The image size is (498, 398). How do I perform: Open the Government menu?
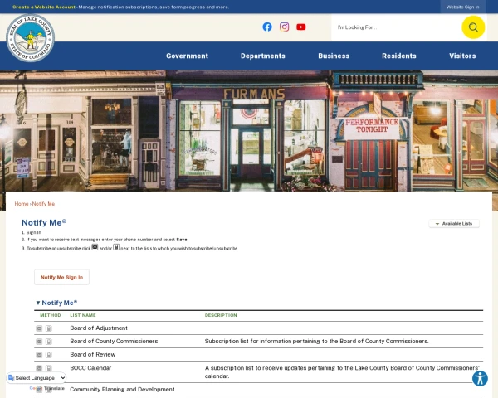[187, 56]
